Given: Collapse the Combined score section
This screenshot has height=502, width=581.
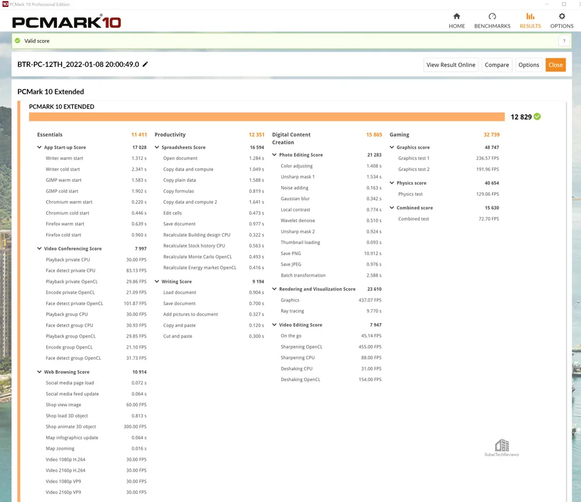Looking at the screenshot, I should (392, 208).
